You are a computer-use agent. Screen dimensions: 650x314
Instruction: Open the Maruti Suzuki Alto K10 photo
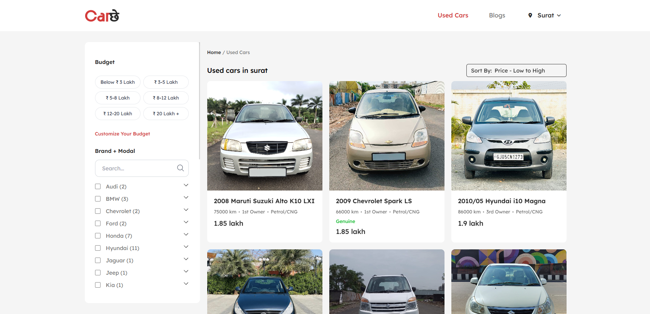click(265, 136)
